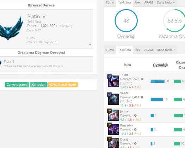Open Kassadin champion portrait
185x148 pixels.
(x=113, y=129)
